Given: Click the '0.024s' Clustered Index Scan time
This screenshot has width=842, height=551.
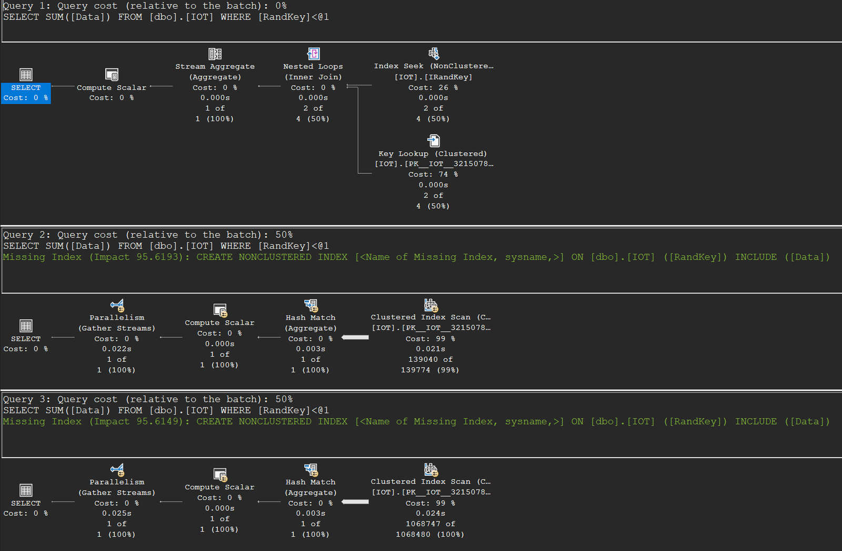Looking at the screenshot, I should 430,513.
